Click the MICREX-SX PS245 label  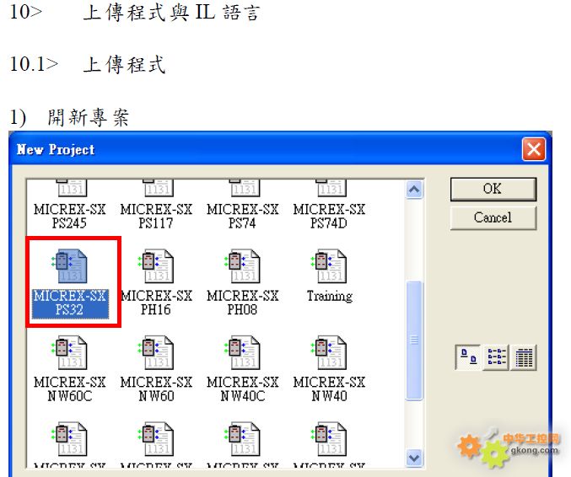69,216
